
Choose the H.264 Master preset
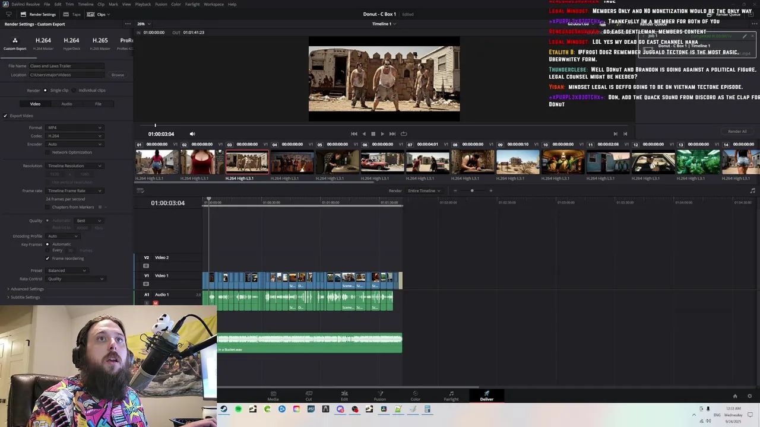tap(43, 44)
